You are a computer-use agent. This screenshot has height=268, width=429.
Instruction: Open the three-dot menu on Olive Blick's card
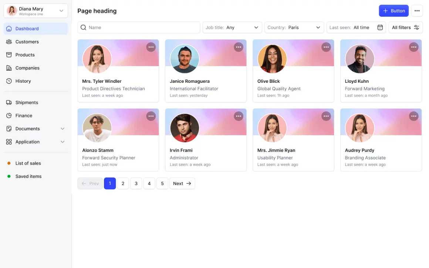pos(326,47)
